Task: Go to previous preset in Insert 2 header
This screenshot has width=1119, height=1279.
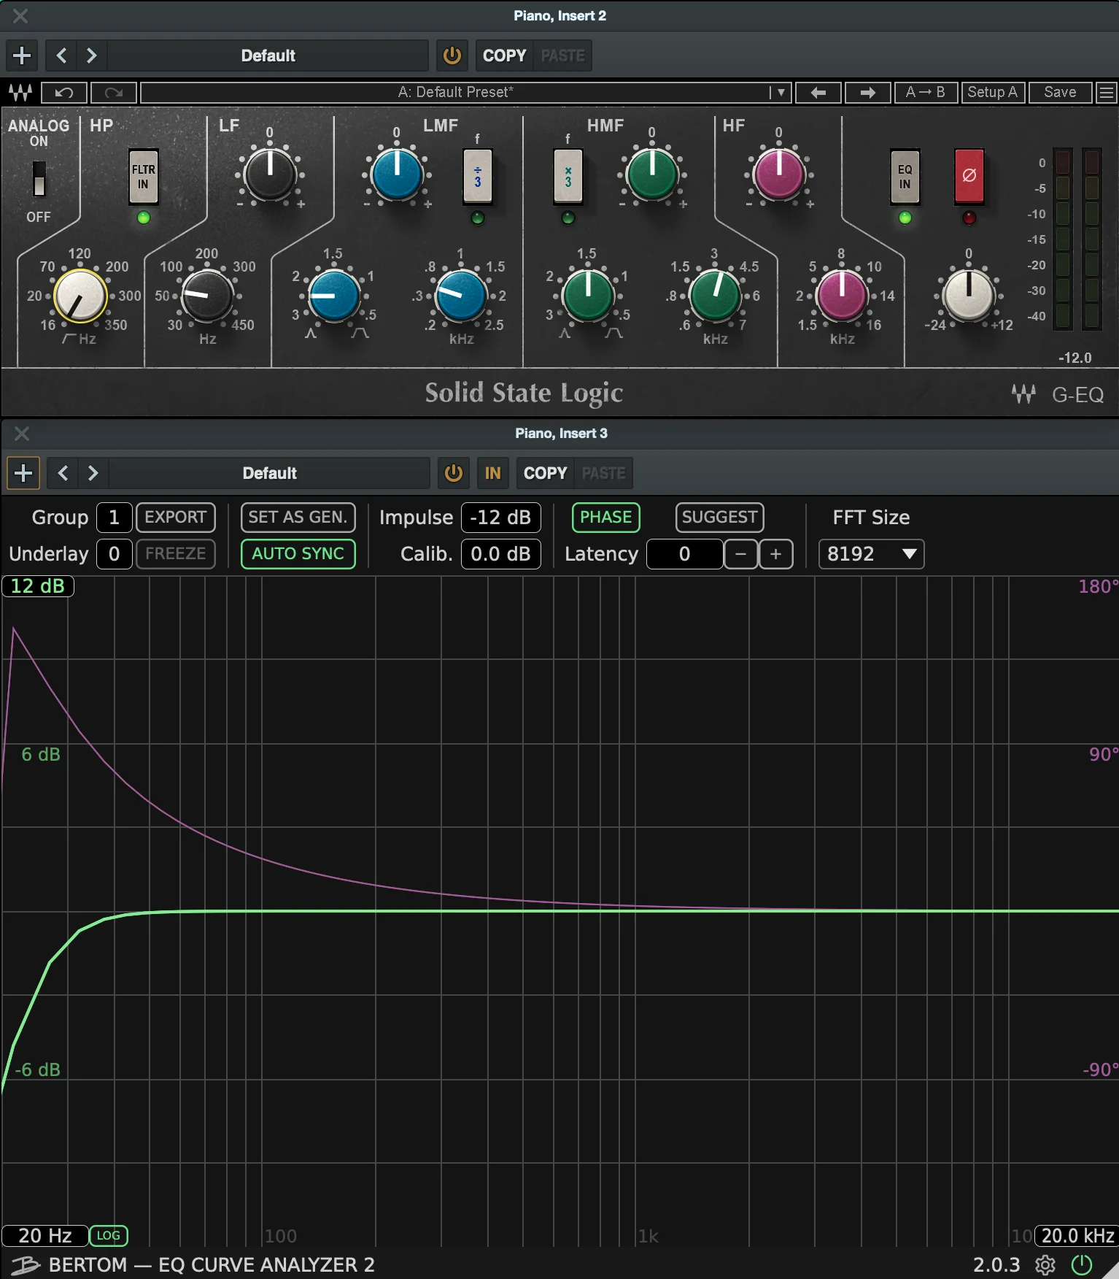Action: coord(62,55)
